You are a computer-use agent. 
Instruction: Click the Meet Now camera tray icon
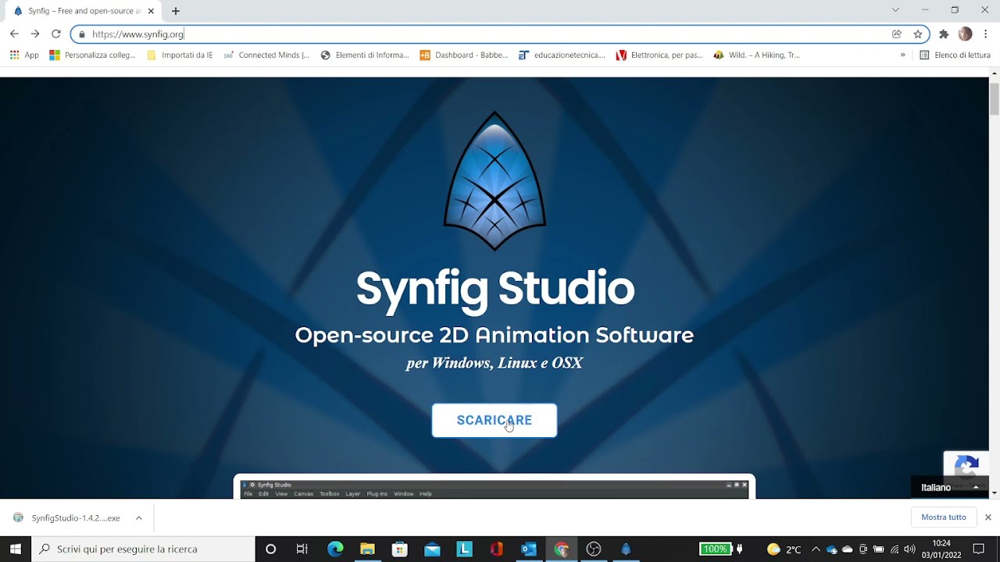[863, 550]
